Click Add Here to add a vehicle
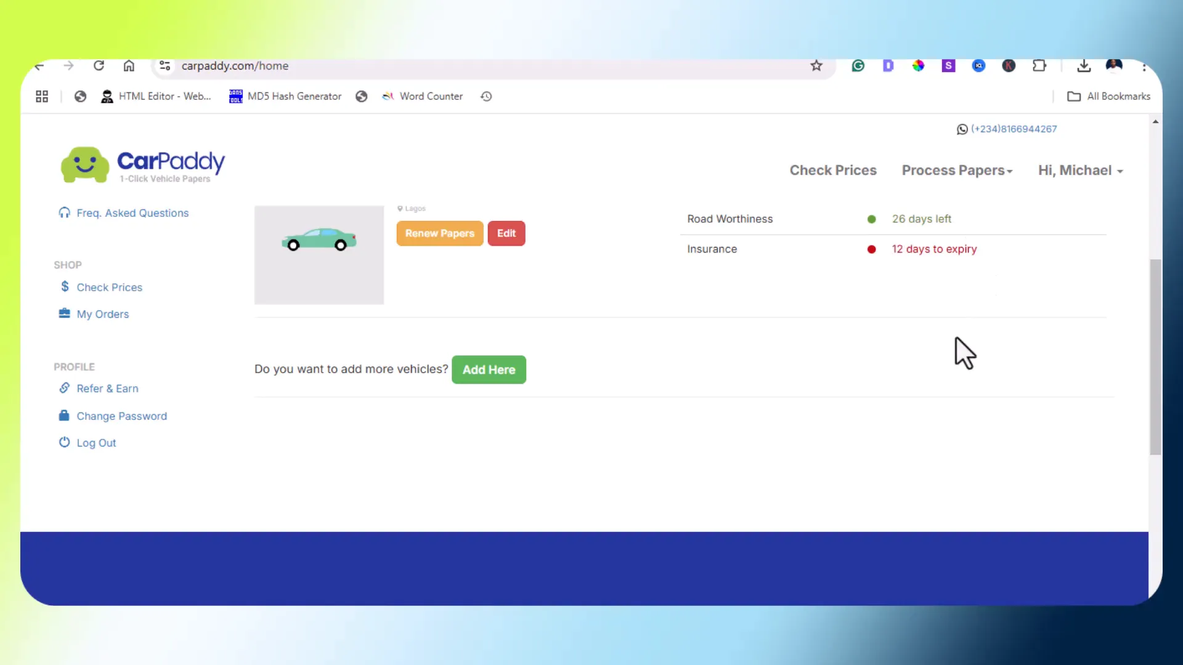 [x=489, y=369]
